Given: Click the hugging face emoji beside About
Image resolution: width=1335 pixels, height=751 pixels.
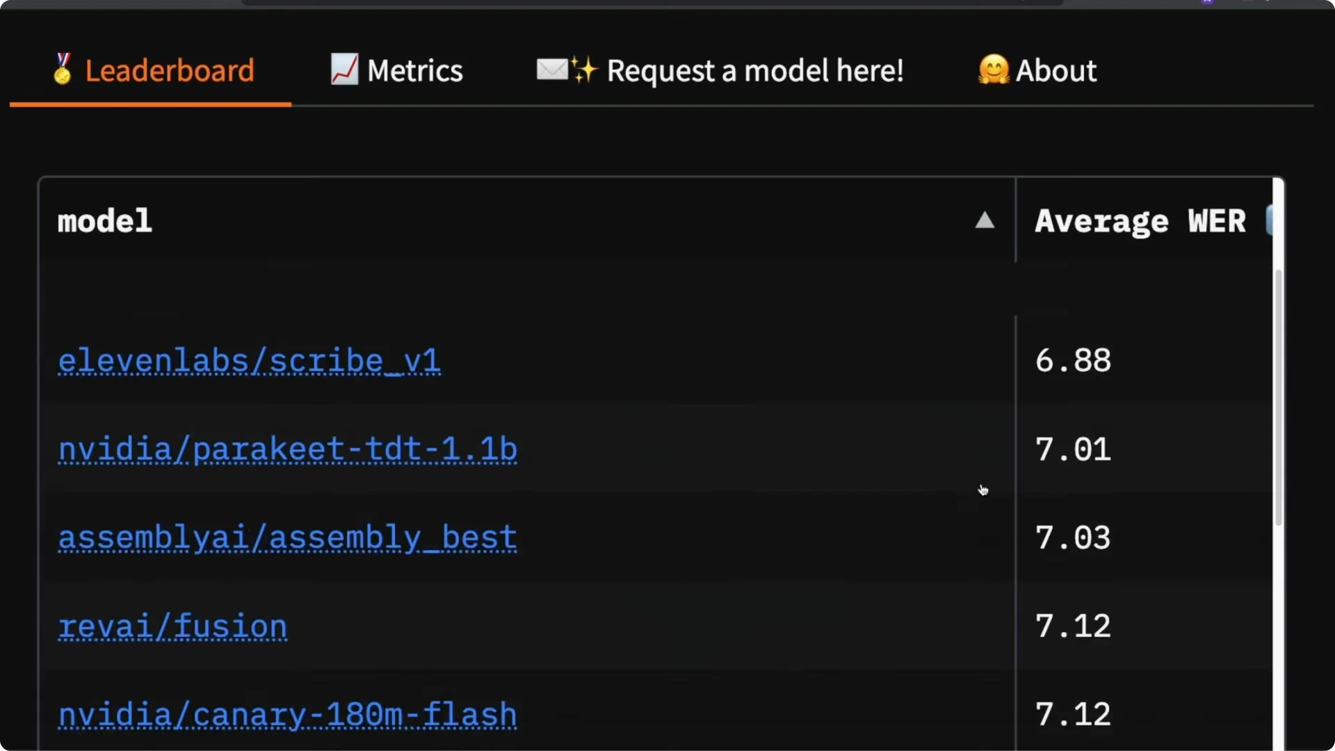Looking at the screenshot, I should point(993,70).
